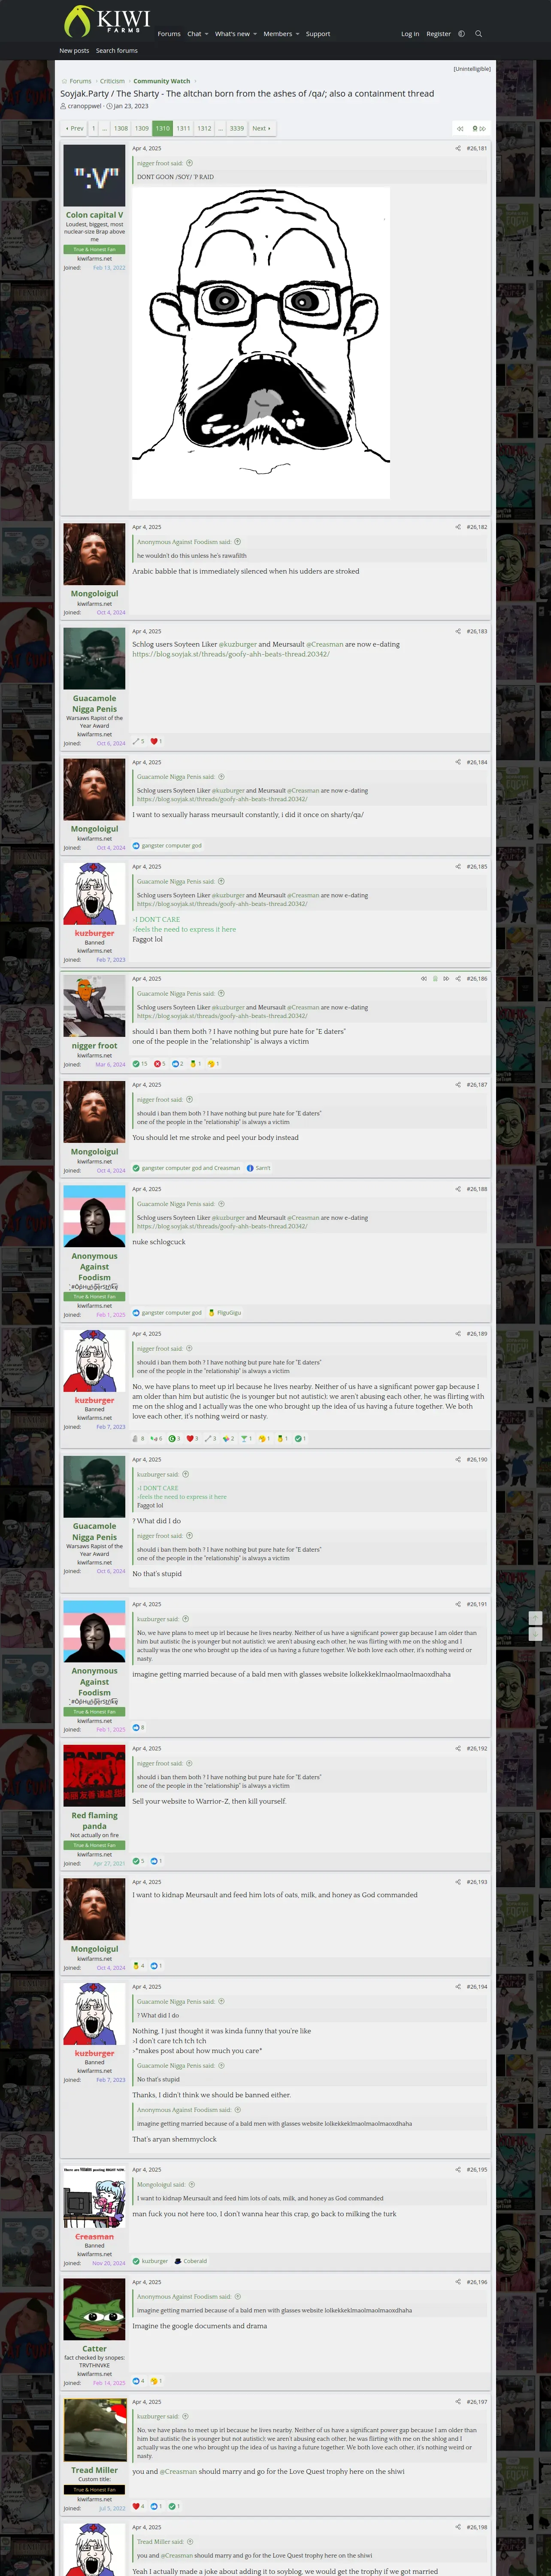
Task: Share post #26,184 via share icon
Action: [458, 762]
